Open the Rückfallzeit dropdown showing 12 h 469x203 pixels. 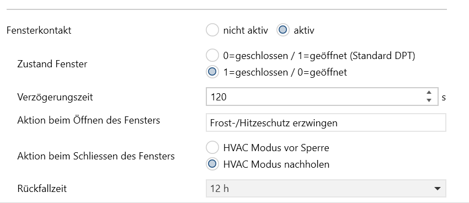tap(326, 188)
